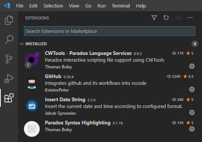Screen dimensions: 202x142
Task: Filter extensions with the funnel icon
Action: click(x=154, y=18)
